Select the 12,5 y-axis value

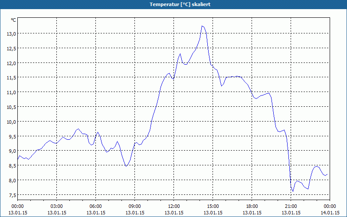point(11,48)
